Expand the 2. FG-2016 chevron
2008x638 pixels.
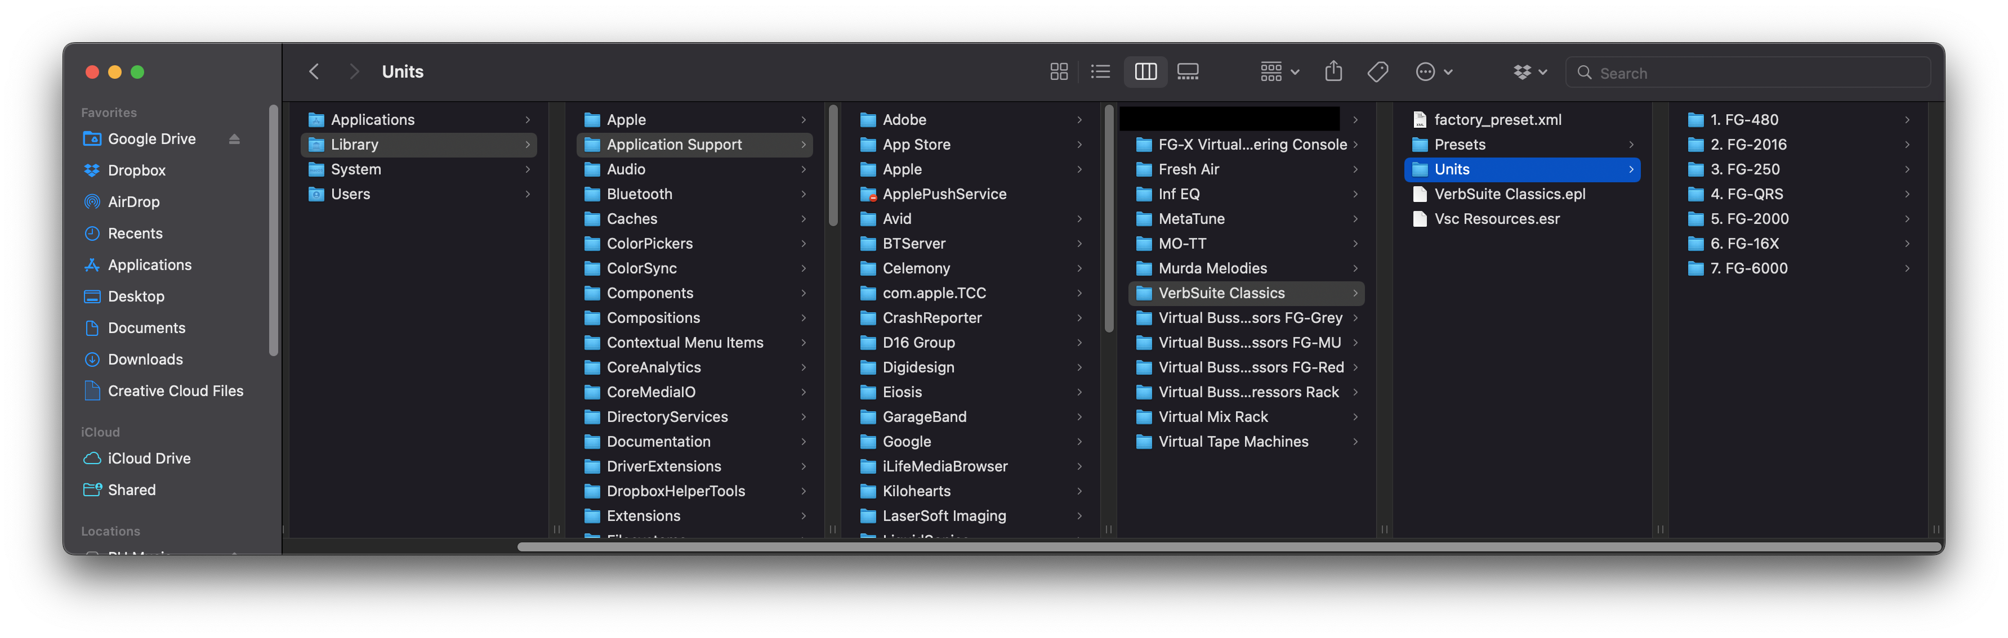tap(1907, 145)
